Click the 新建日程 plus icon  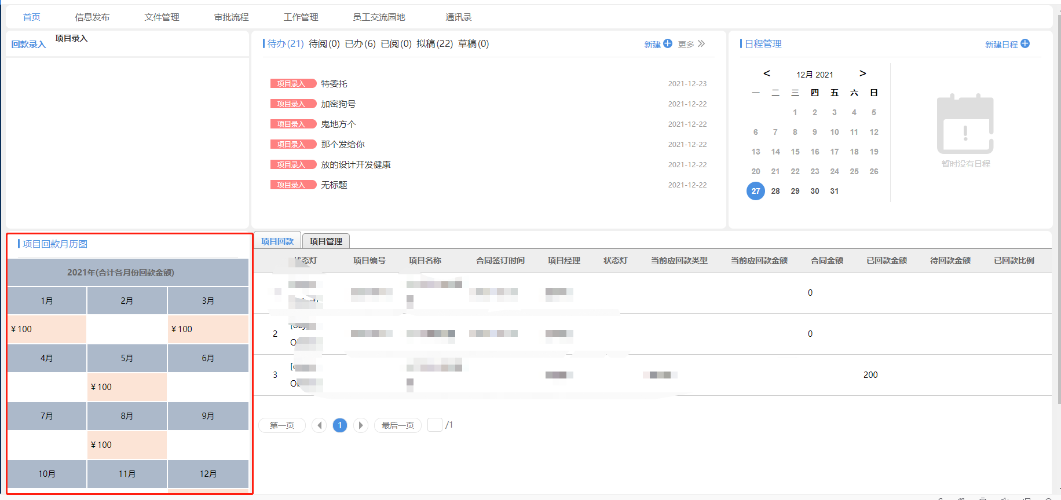click(x=1025, y=43)
